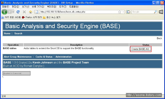Click the BASE Project Team footer text
165x99 pixels.
(x=76, y=62)
